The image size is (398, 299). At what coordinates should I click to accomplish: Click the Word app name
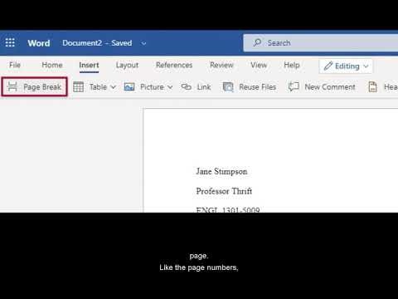click(x=39, y=43)
